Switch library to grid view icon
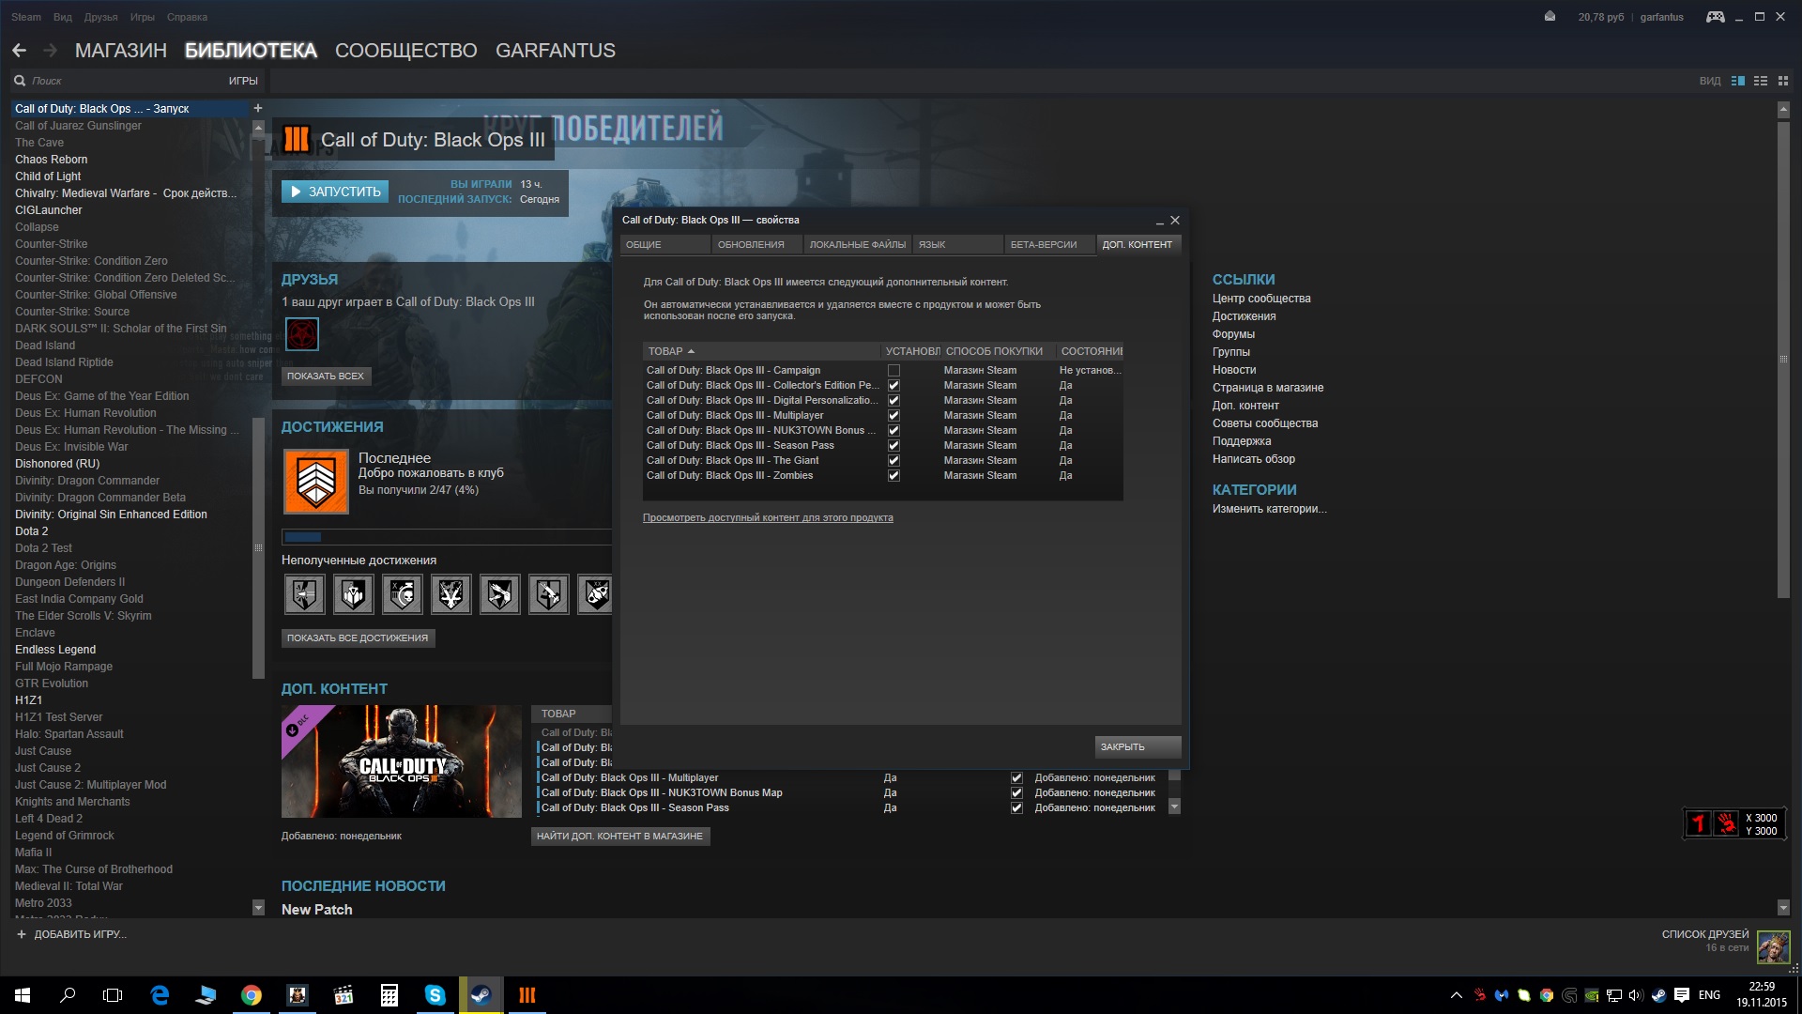1802x1014 pixels. tap(1783, 81)
